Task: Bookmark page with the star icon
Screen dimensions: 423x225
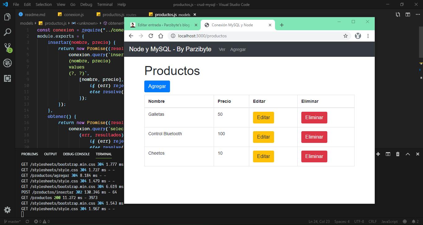Action: pyautogui.click(x=345, y=36)
